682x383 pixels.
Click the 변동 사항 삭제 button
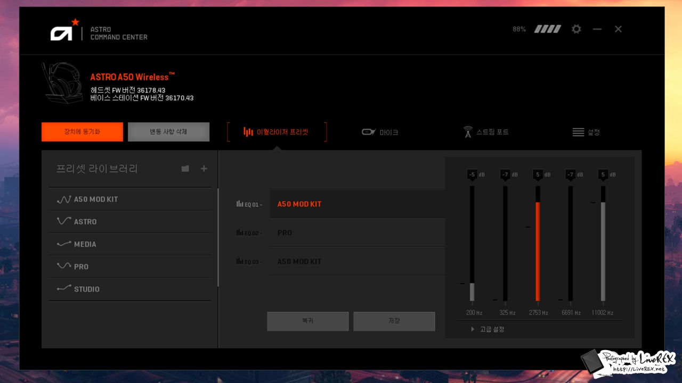[168, 132]
